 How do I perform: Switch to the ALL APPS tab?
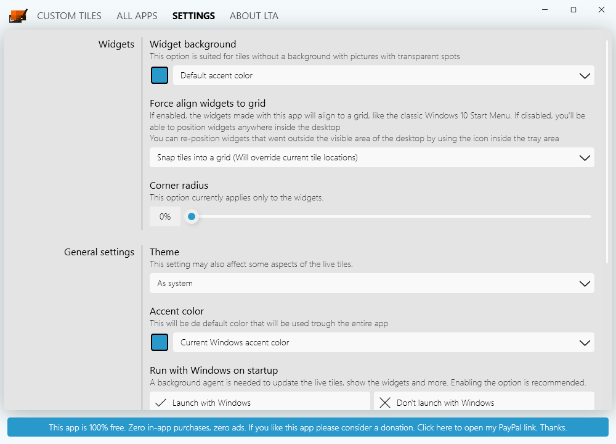(x=137, y=16)
